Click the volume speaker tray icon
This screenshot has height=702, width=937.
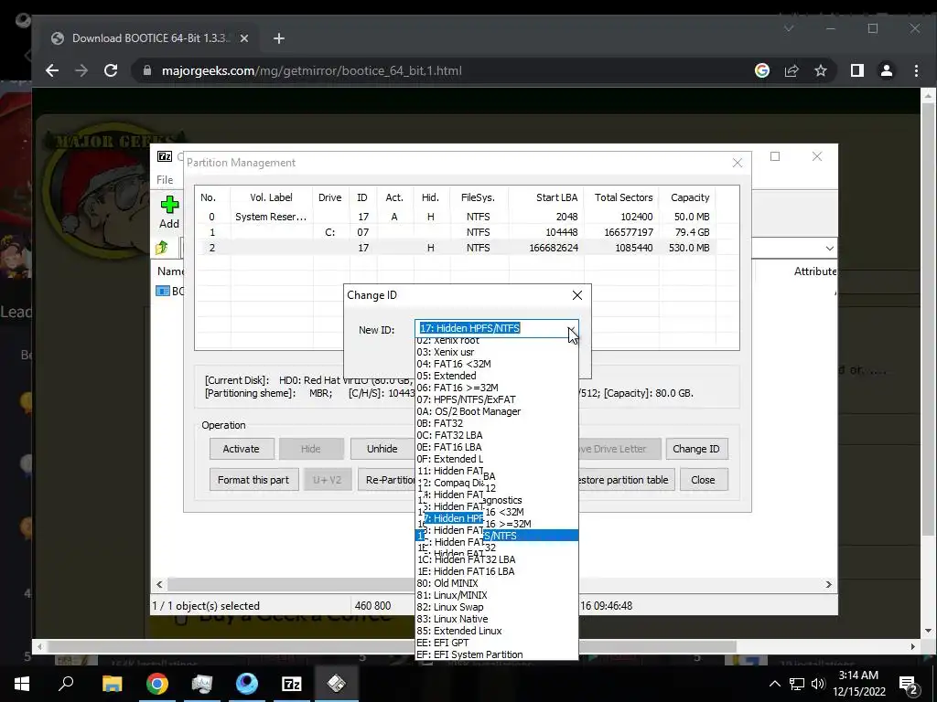tap(818, 684)
